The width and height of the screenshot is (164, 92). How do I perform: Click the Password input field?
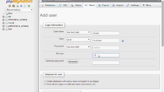tap(106, 48)
